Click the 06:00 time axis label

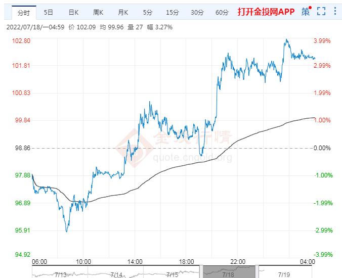pyautogui.click(x=39, y=262)
